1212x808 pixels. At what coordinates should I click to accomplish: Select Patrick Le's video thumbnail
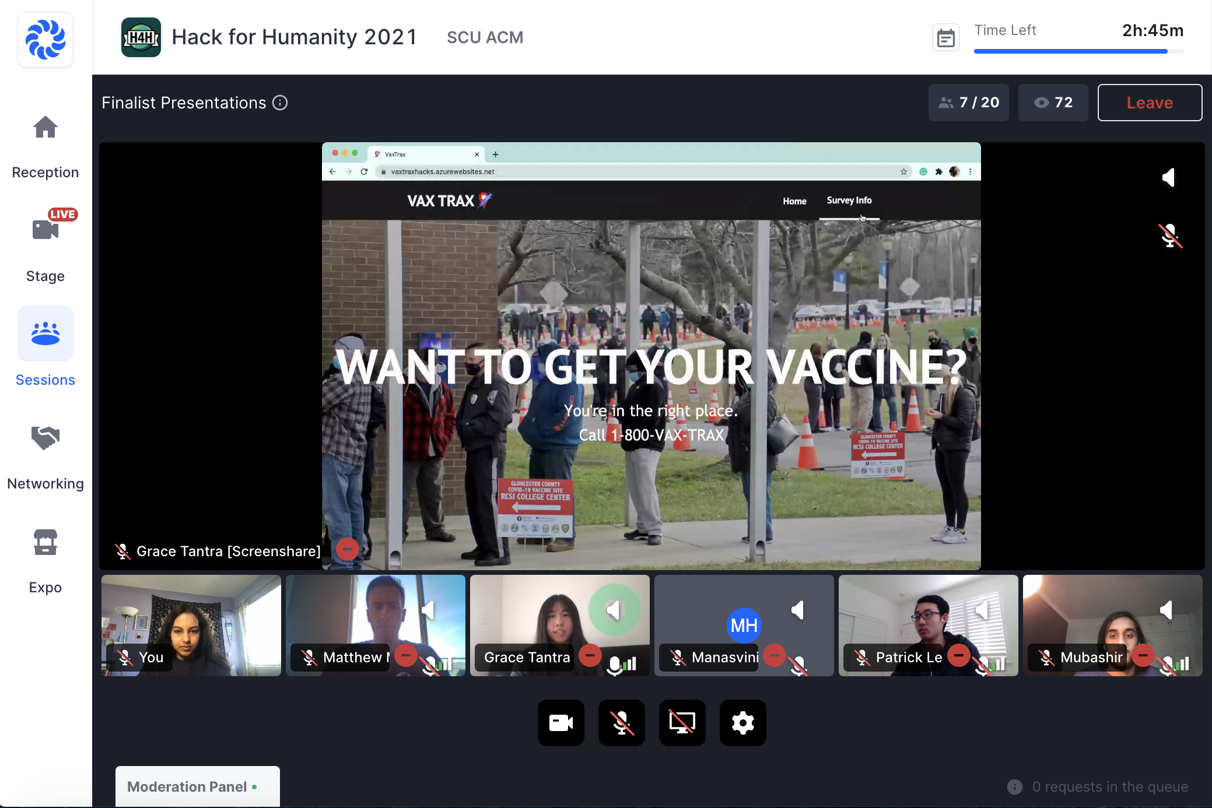pyautogui.click(x=928, y=626)
